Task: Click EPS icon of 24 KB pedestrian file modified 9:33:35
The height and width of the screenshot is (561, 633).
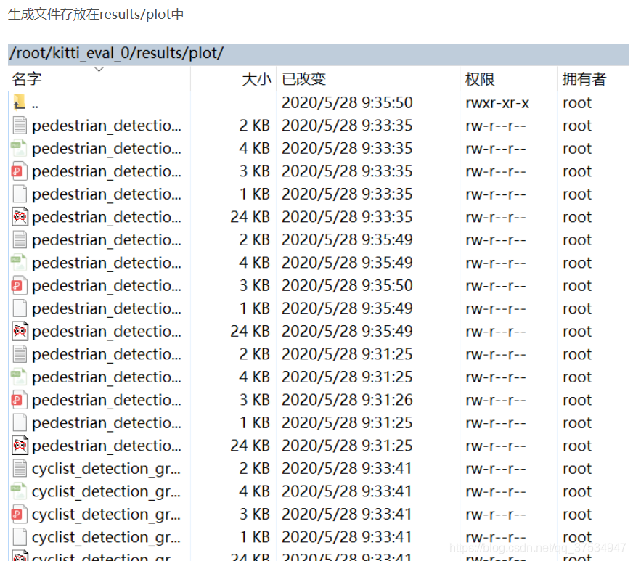Action: point(20,217)
